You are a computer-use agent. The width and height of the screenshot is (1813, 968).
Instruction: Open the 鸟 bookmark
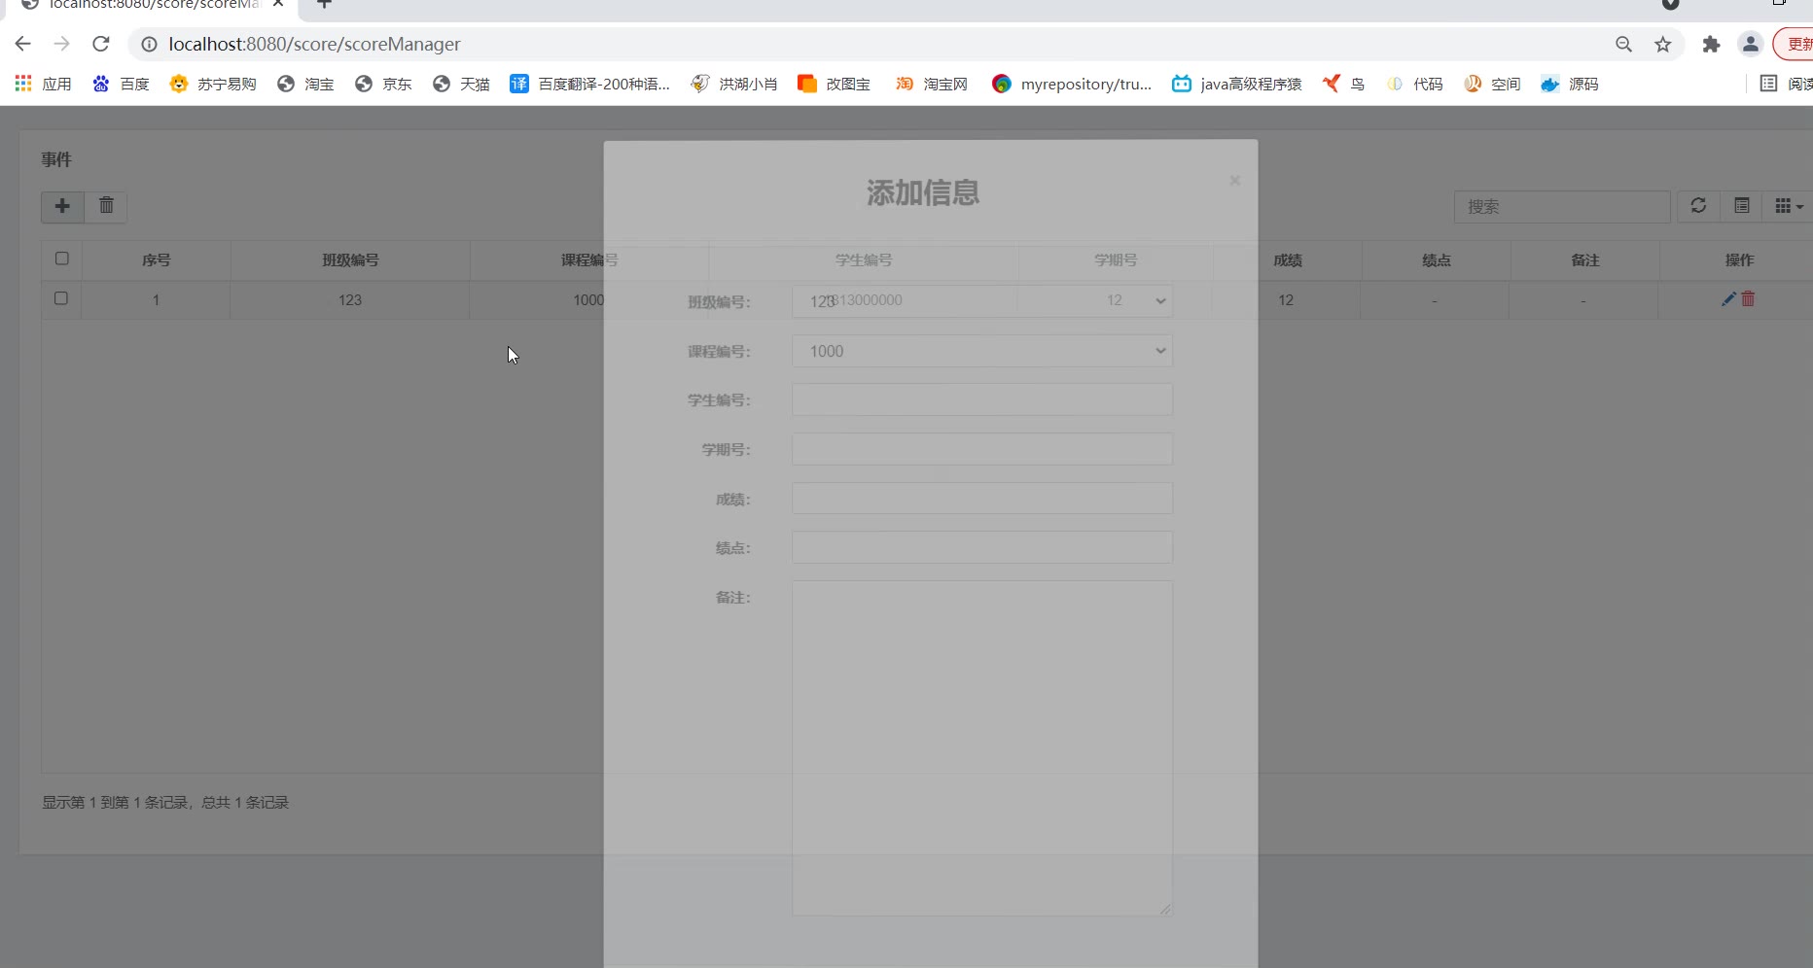[1343, 84]
